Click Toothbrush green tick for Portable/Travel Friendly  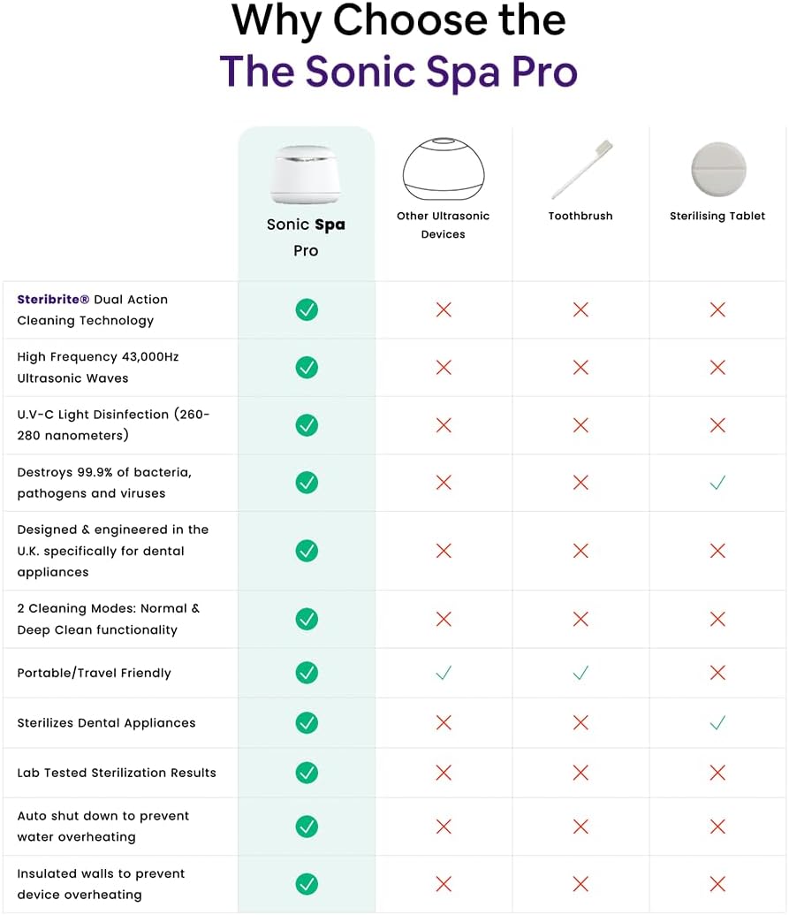click(580, 673)
